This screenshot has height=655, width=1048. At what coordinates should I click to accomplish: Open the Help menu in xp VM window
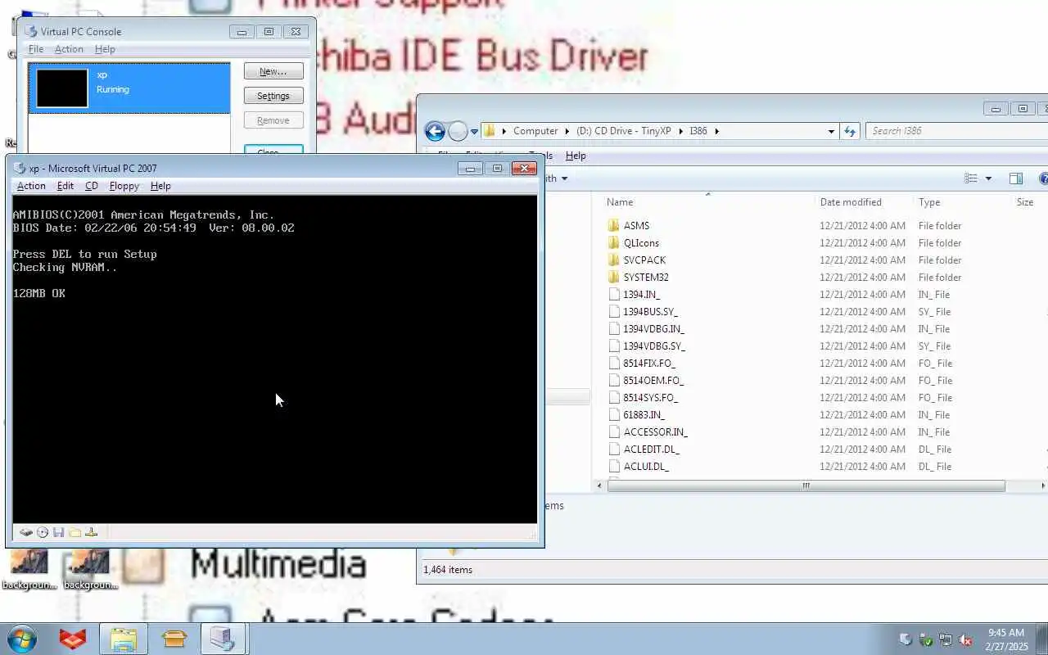click(160, 186)
